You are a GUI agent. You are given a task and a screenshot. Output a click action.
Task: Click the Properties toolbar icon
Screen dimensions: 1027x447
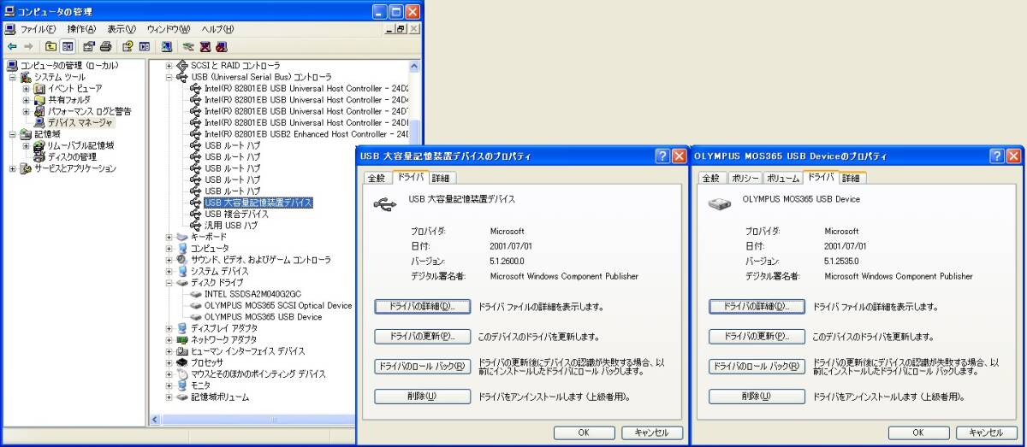(x=89, y=46)
